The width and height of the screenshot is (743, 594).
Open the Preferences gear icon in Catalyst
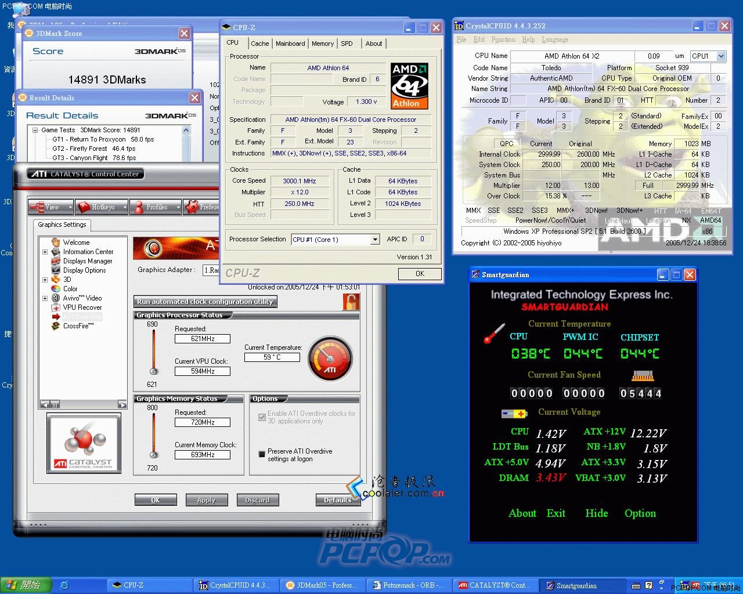[192, 207]
